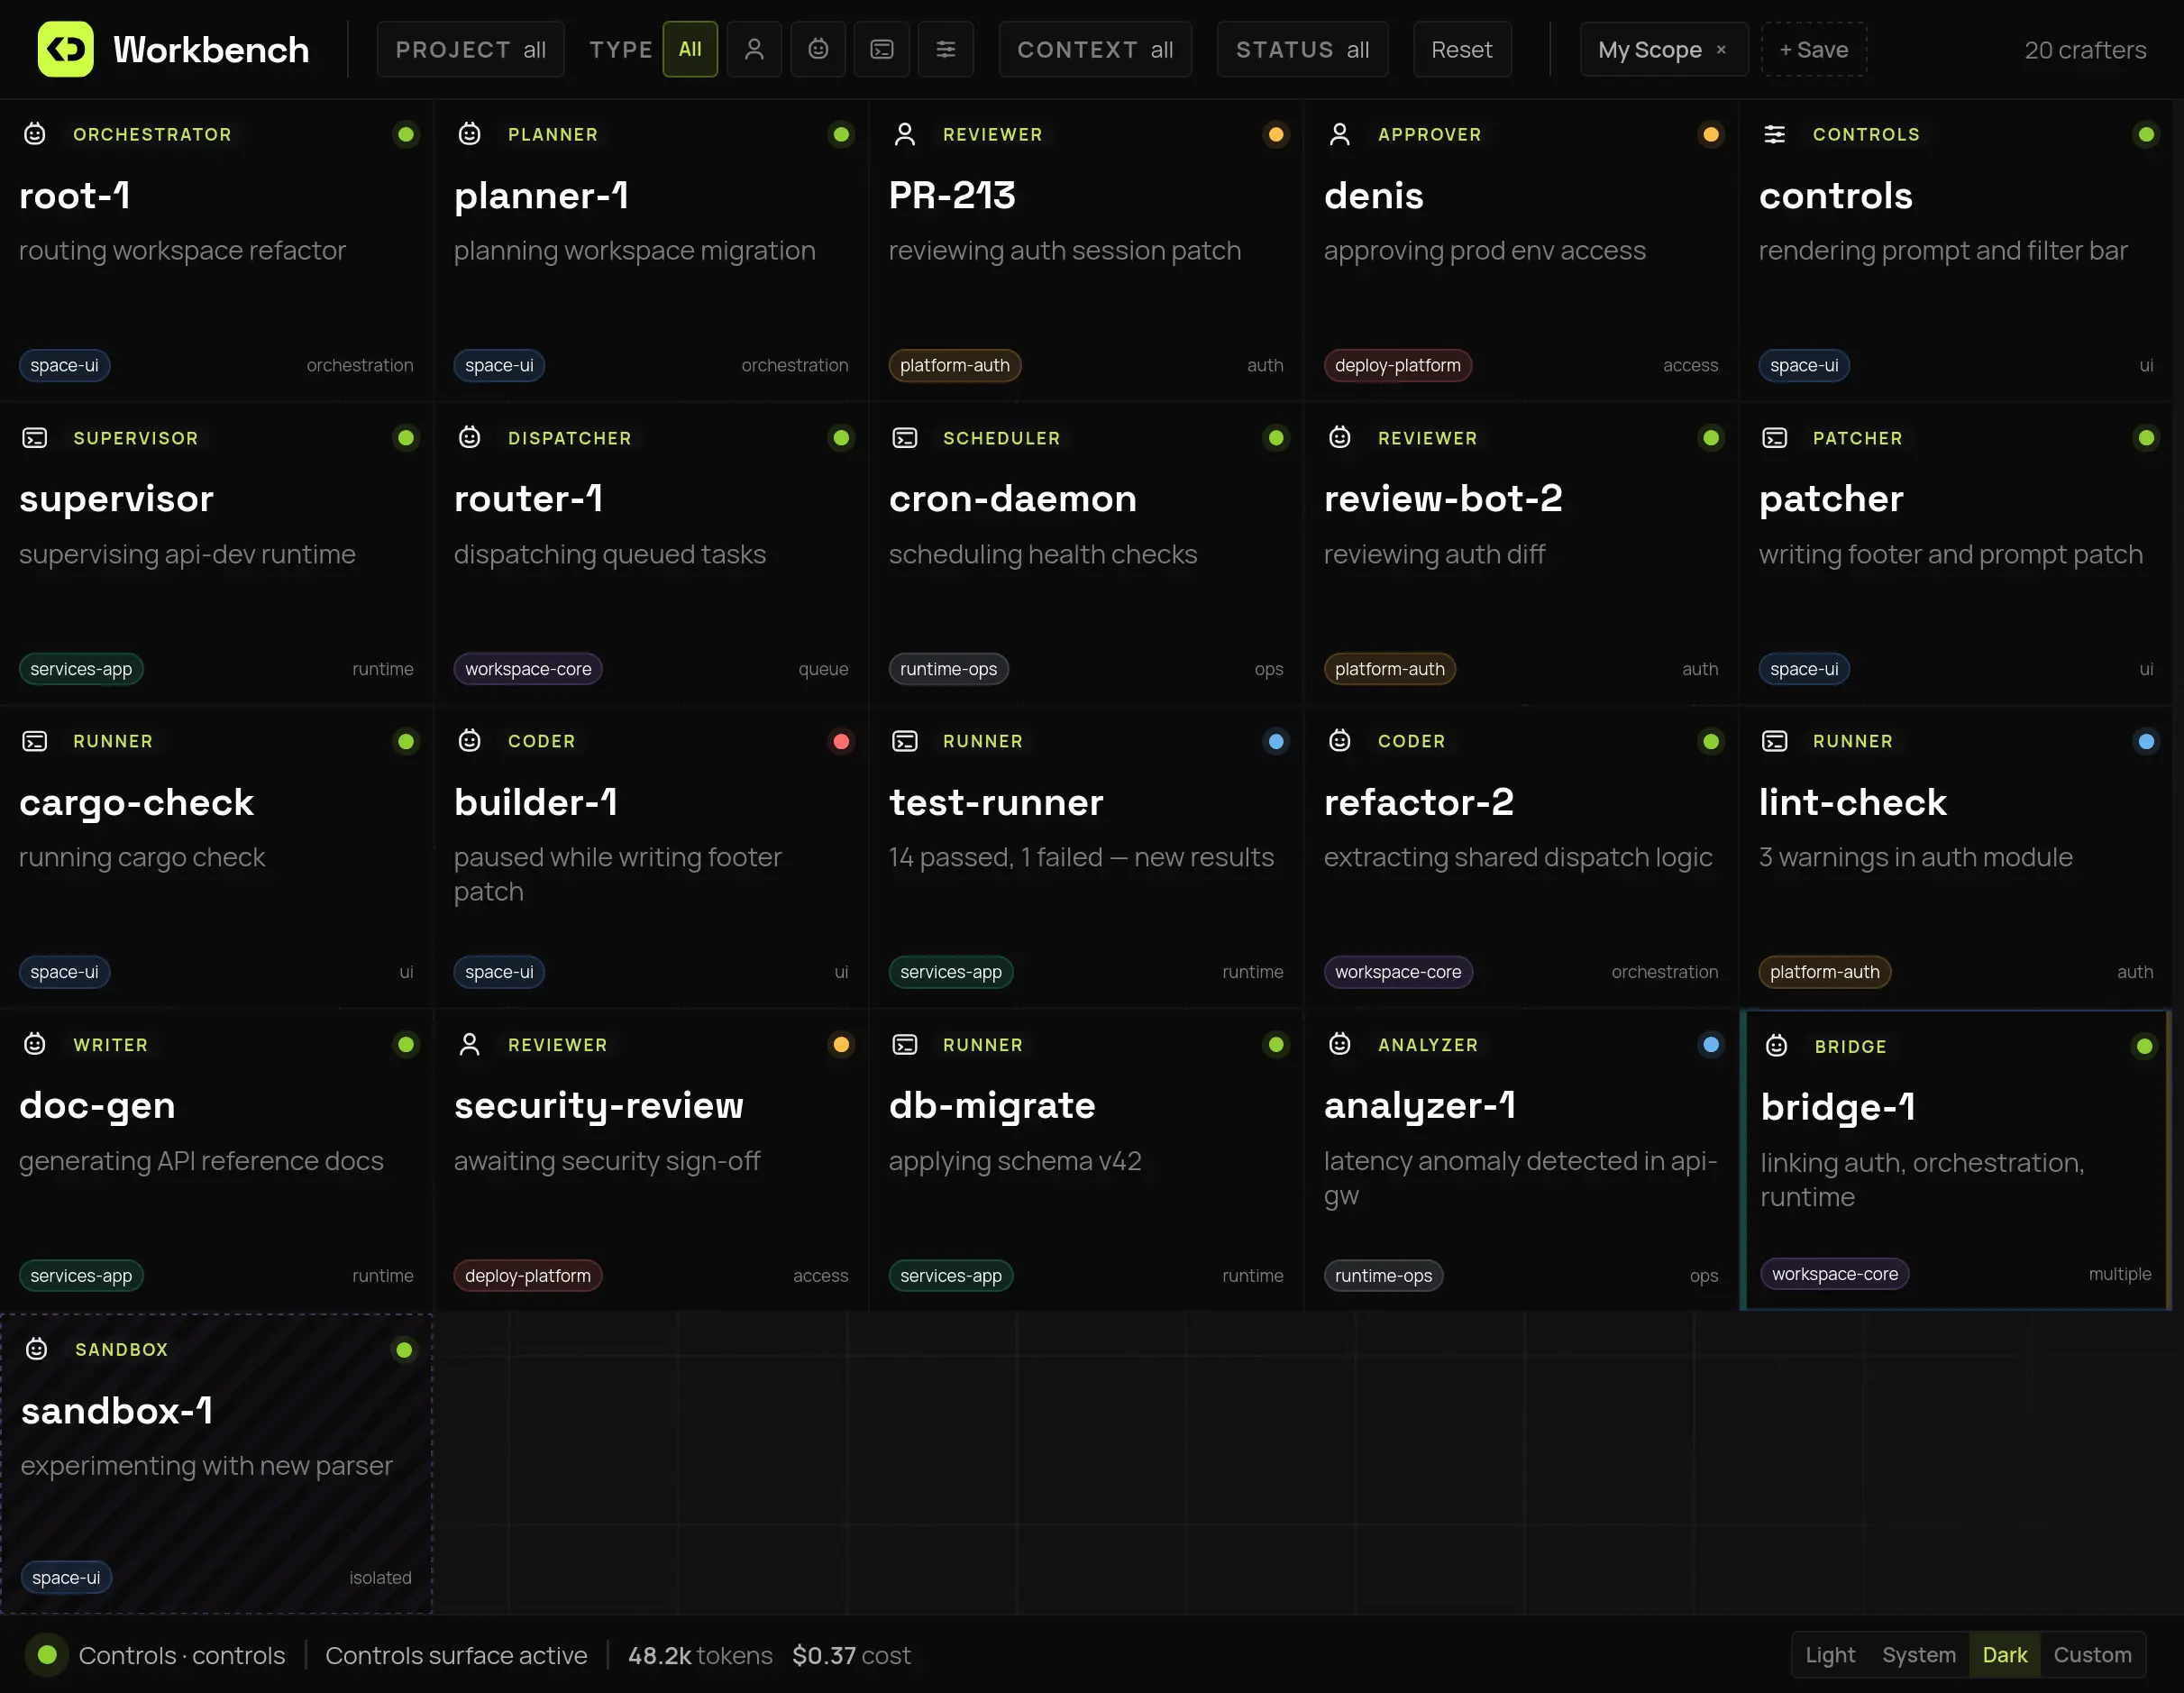The width and height of the screenshot is (2184, 1693).
Task: Click the Workbench logo icon
Action: click(65, 49)
